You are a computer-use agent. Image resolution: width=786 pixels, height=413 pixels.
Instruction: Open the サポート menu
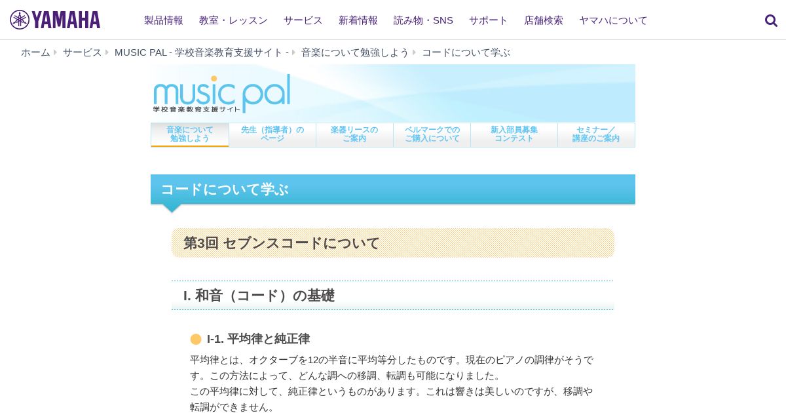(489, 20)
